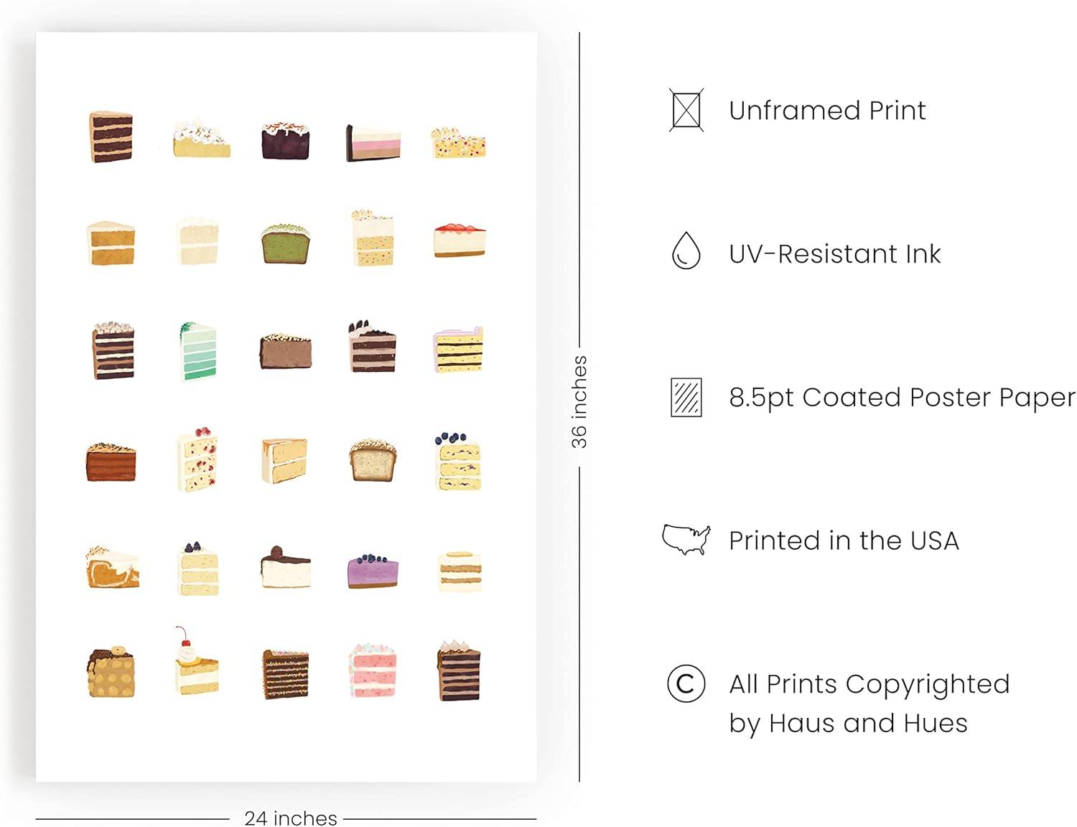Select the purple blueberry cheesecake slice
The image size is (1077, 827).
click(372, 571)
